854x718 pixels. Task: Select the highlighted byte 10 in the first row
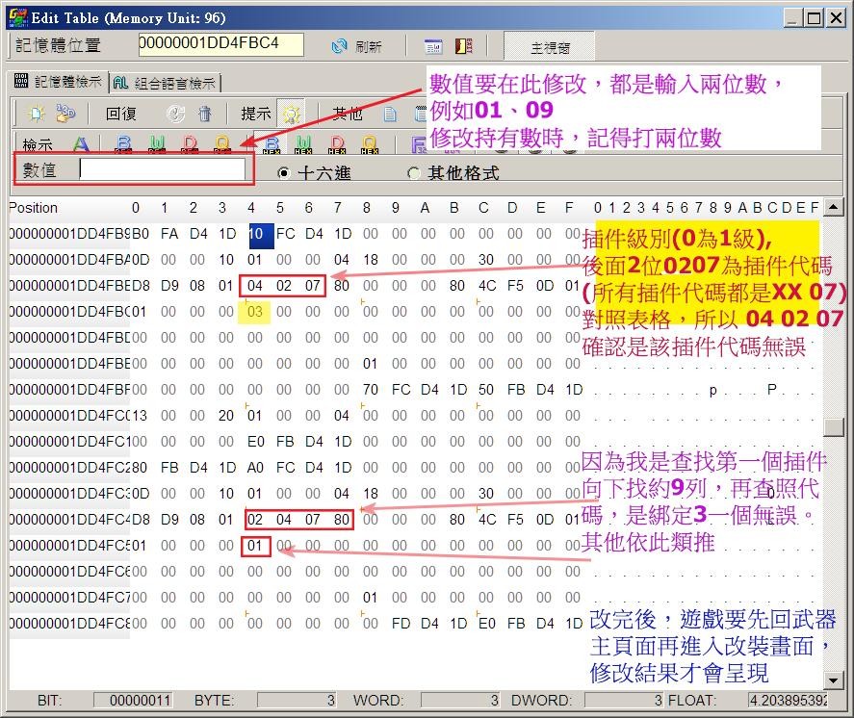pos(255,234)
